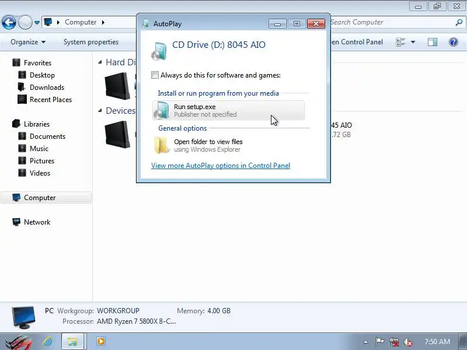Click the yellow folder icon in AutoPlay
Image resolution: width=467 pixels, height=350 pixels.
162,145
